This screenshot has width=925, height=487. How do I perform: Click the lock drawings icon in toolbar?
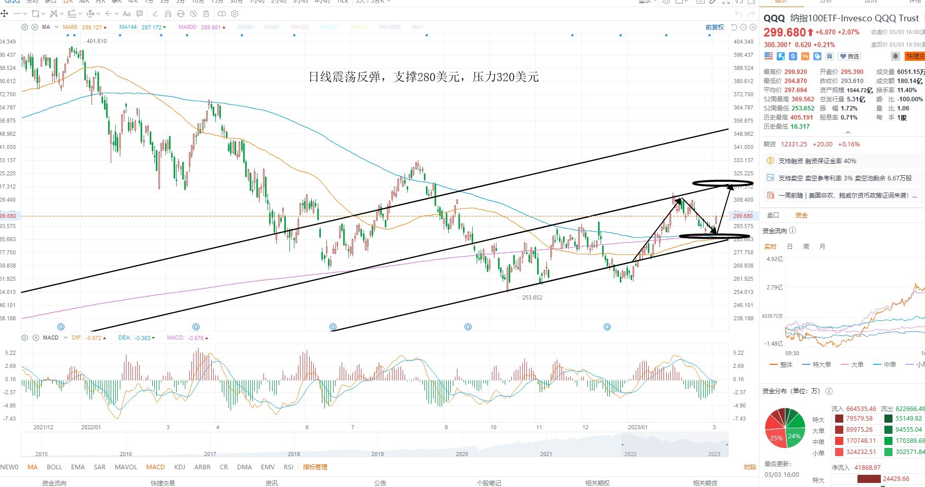click(181, 14)
